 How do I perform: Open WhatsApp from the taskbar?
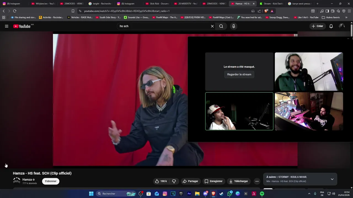point(230,194)
